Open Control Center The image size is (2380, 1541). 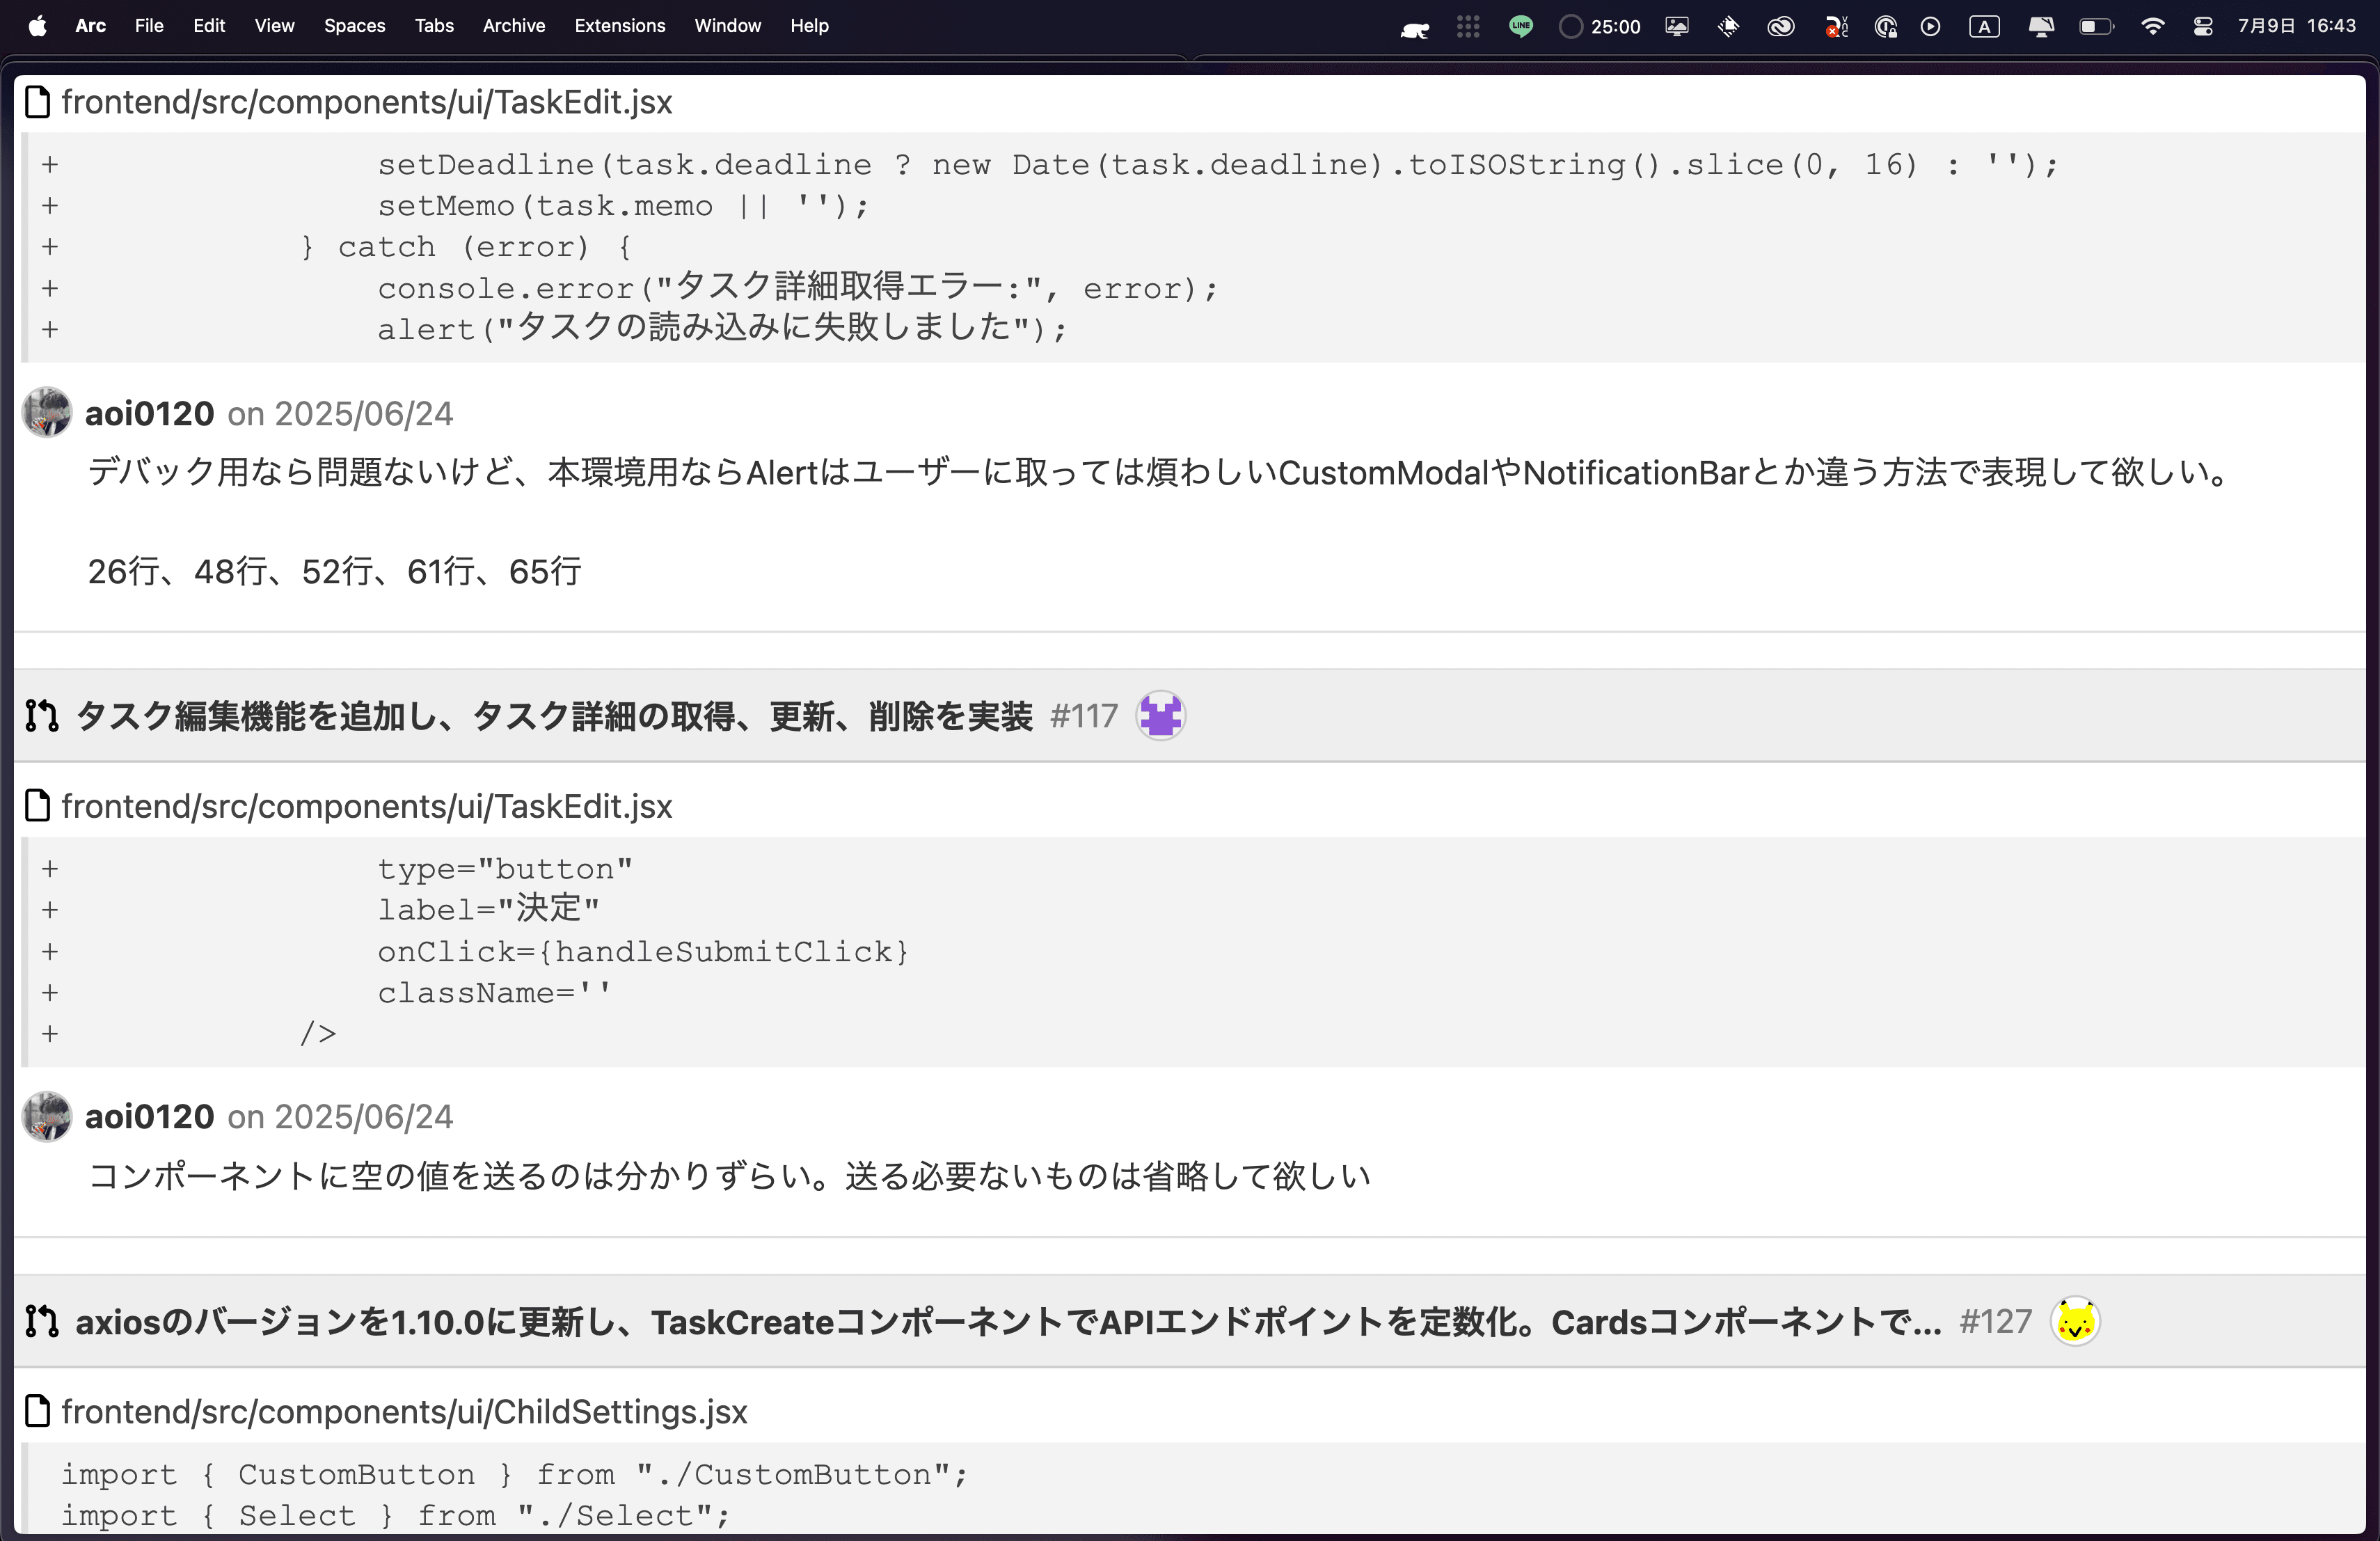pos(2203,27)
